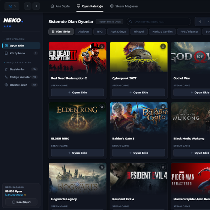Viewport: 210px width, 210px height.
Task: Open Online Fixler in the sidebar
Action: click(21, 85)
